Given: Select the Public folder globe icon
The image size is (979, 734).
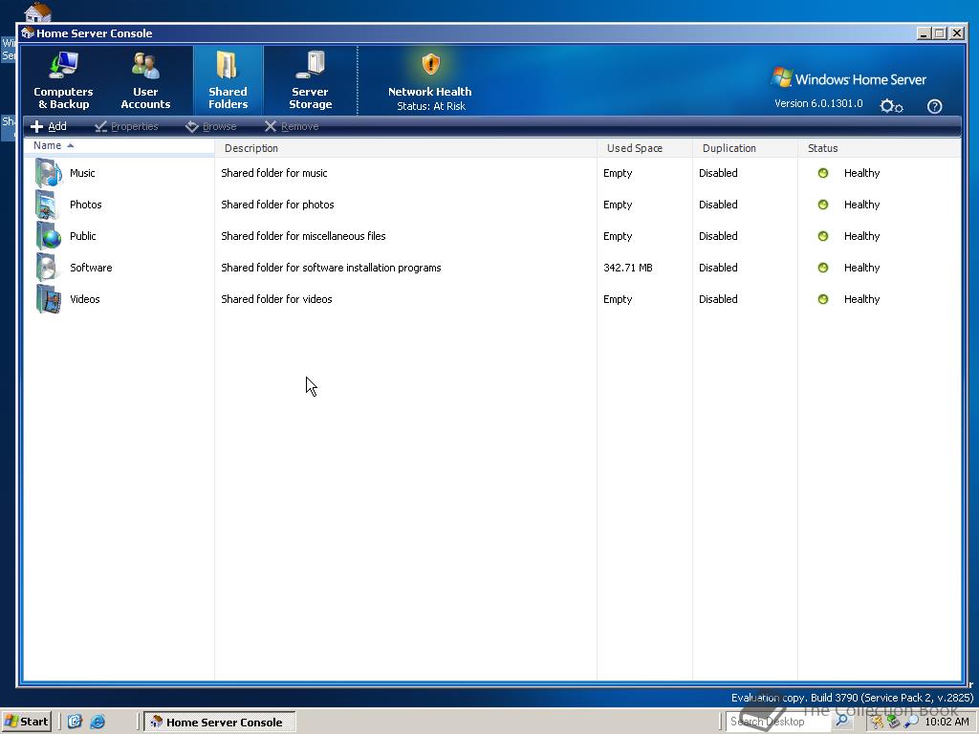Looking at the screenshot, I should 49,236.
